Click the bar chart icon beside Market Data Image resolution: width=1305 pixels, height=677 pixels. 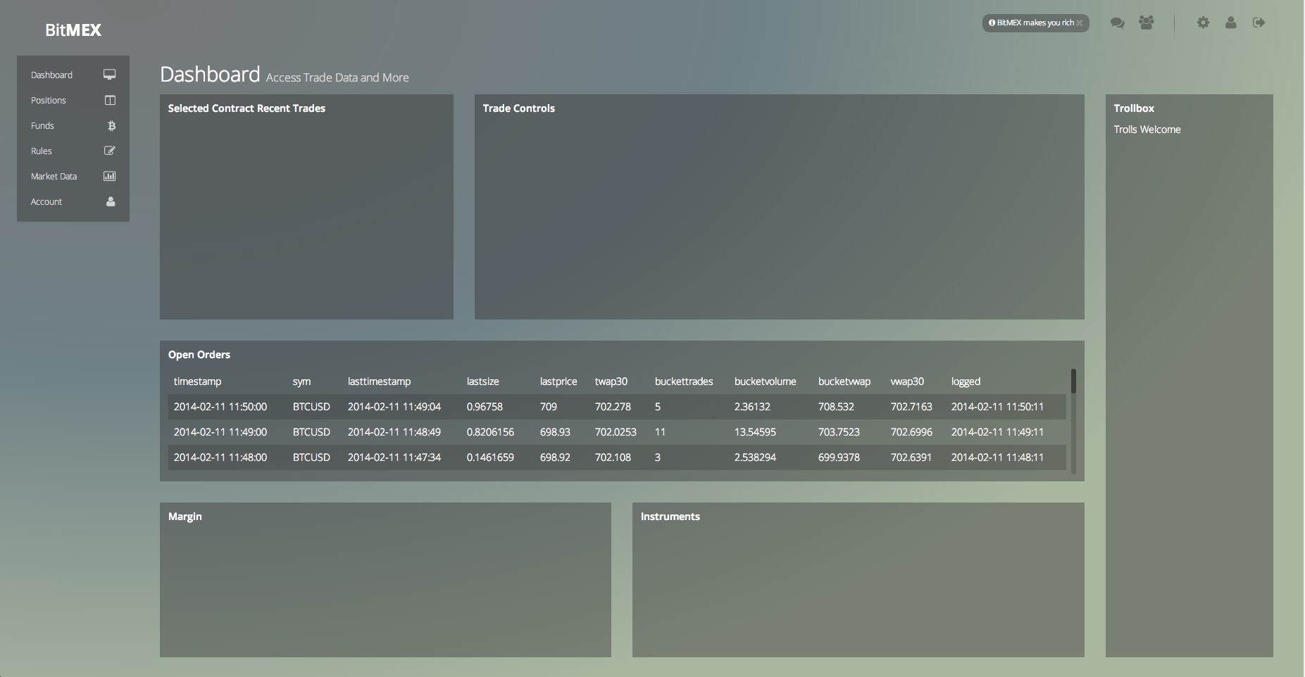point(110,177)
